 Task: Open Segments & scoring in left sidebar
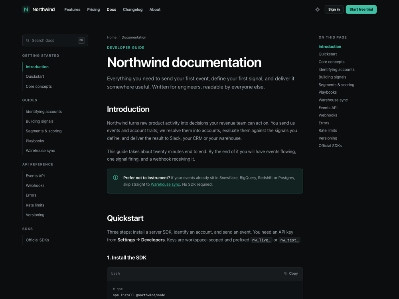tap(43, 131)
